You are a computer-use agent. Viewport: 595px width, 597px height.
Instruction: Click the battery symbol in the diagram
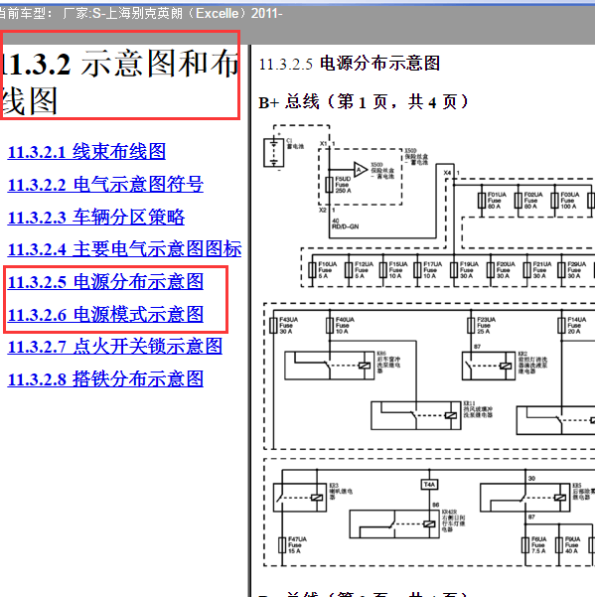pos(274,152)
